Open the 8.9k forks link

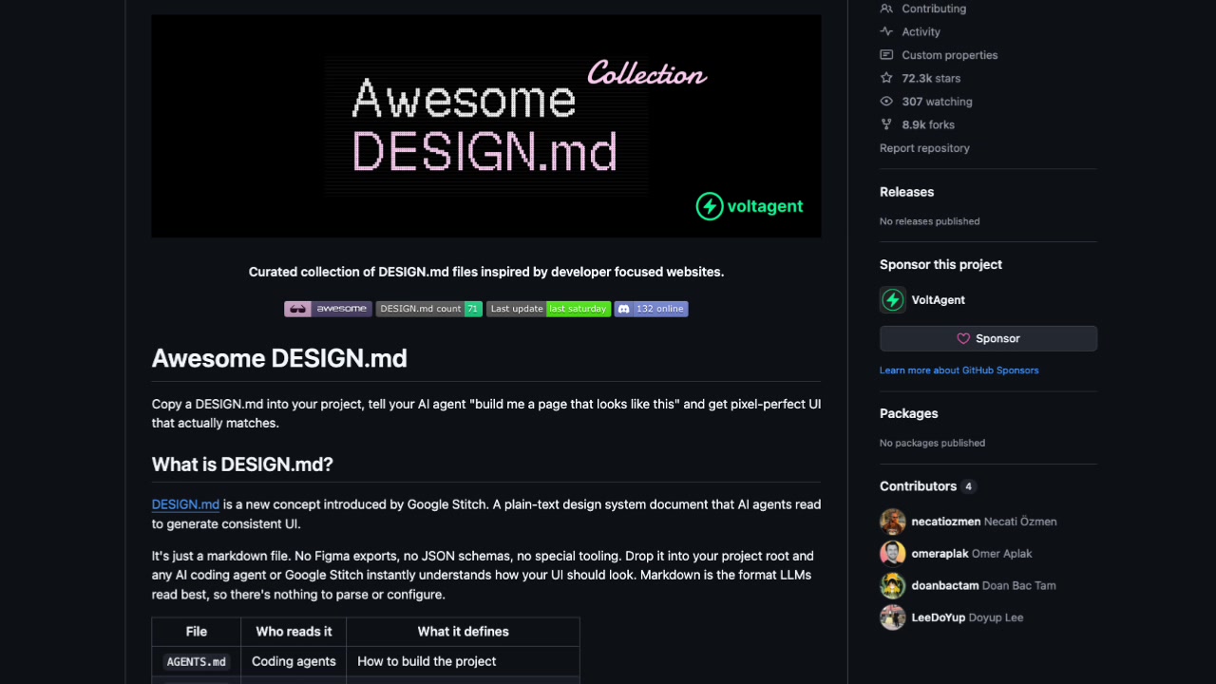pyautogui.click(x=928, y=124)
